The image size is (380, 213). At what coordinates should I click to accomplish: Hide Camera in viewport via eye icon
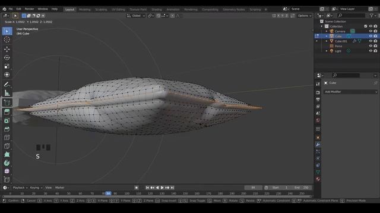(370, 31)
